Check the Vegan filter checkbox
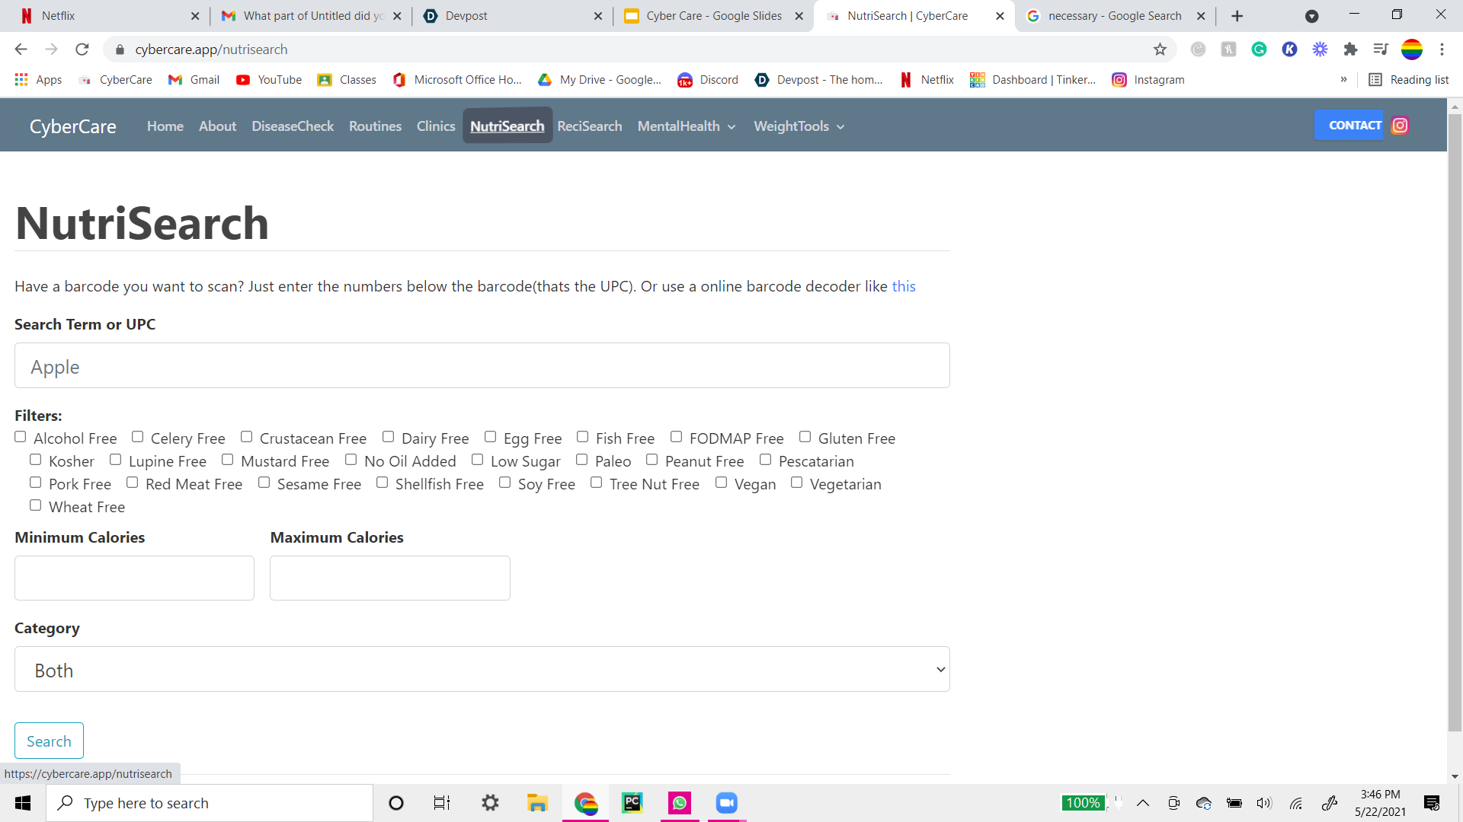 click(721, 483)
